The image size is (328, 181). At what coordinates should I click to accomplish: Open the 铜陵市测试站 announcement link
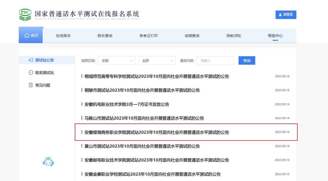pyautogui.click(x=142, y=90)
